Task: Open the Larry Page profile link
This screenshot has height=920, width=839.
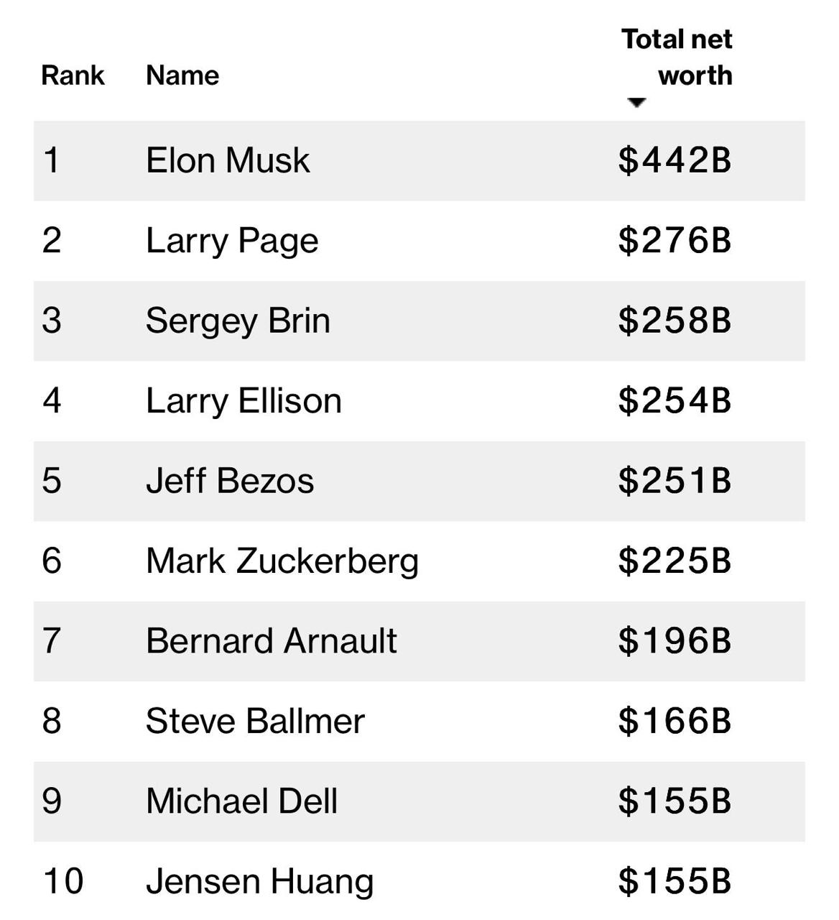Action: (232, 241)
